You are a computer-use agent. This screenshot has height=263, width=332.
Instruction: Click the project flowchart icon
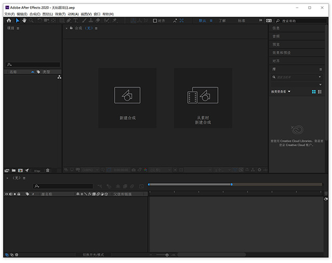click(x=59, y=77)
